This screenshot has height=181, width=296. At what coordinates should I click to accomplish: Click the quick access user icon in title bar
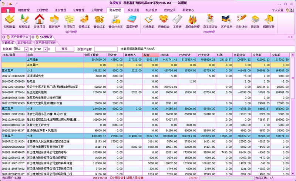(x=10, y=3)
